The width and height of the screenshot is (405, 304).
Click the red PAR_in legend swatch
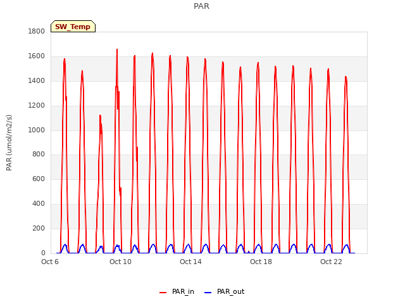tap(163, 293)
